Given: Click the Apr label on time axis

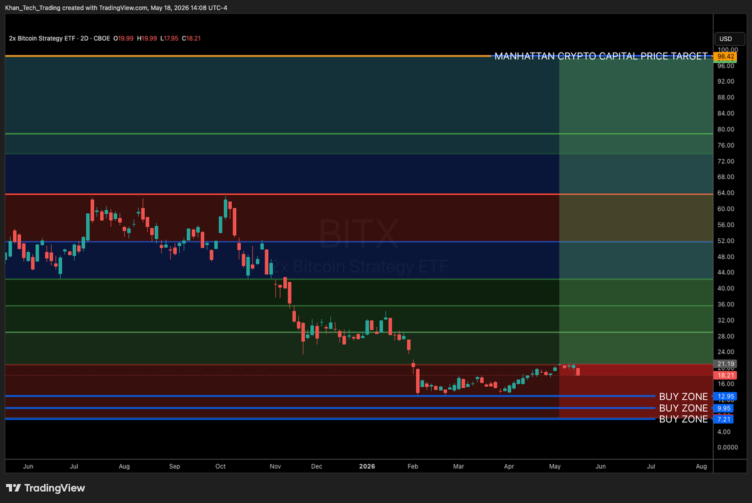Looking at the screenshot, I should coord(509,467).
